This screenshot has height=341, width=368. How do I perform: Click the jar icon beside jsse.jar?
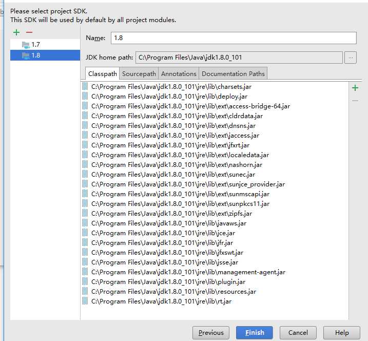click(x=85, y=262)
